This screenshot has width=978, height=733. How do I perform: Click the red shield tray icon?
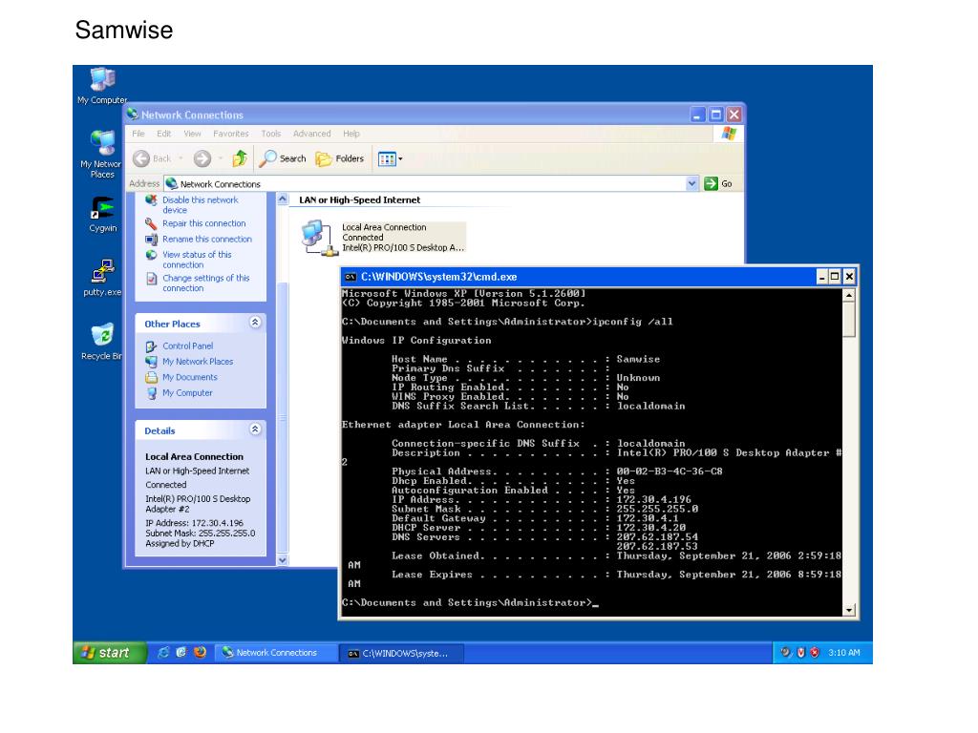pos(801,653)
